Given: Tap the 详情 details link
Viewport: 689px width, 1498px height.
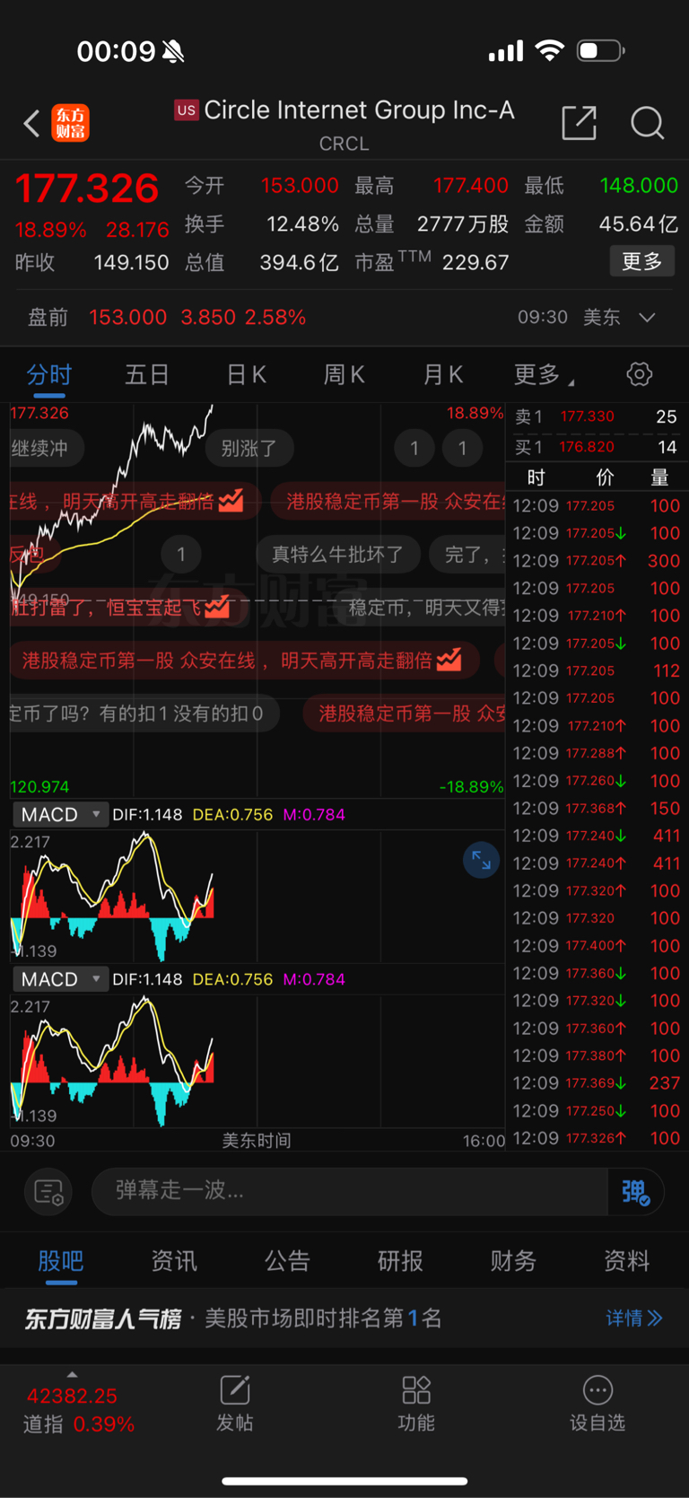Looking at the screenshot, I should point(634,1318).
